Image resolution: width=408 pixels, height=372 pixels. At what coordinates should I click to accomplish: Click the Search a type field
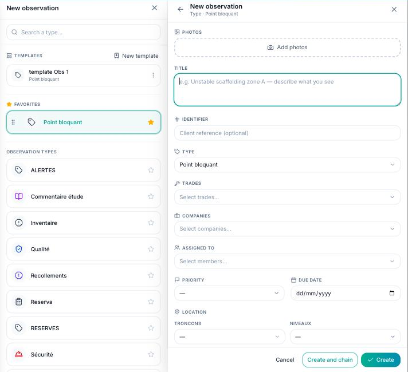[84, 32]
